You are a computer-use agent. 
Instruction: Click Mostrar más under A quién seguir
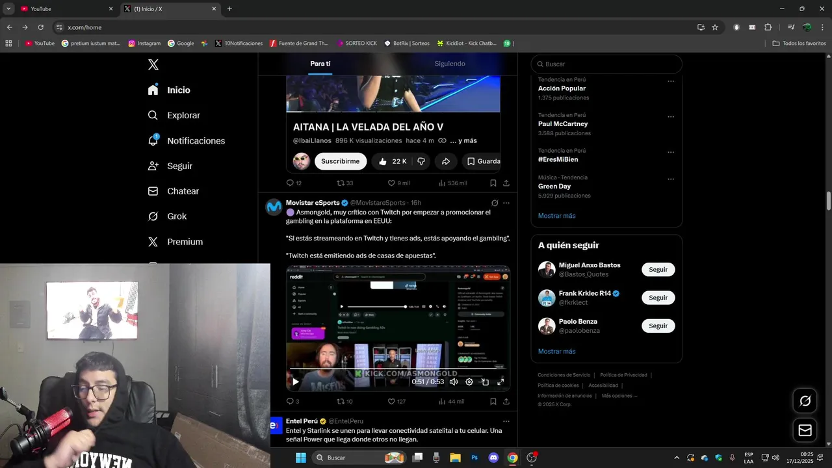click(556, 352)
